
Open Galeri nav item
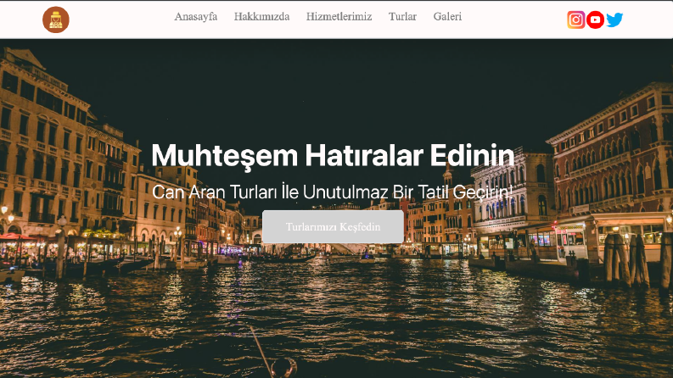point(447,17)
